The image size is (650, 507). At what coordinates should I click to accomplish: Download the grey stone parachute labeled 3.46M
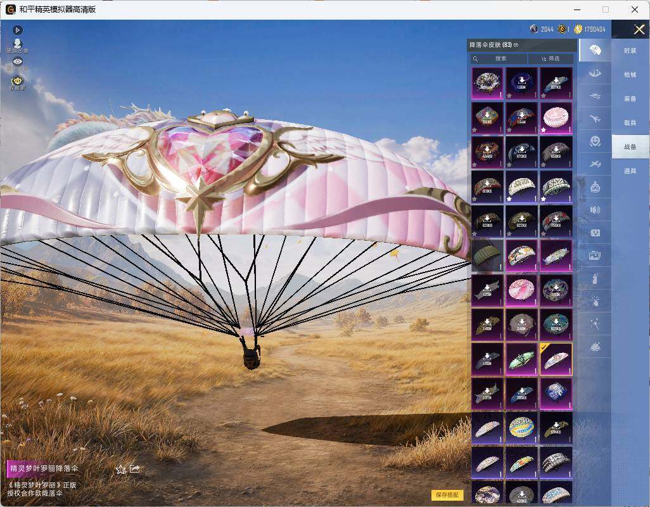(x=521, y=324)
